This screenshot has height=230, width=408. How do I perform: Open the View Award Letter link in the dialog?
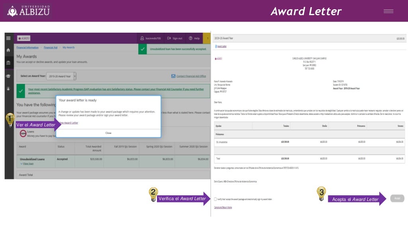point(69,123)
